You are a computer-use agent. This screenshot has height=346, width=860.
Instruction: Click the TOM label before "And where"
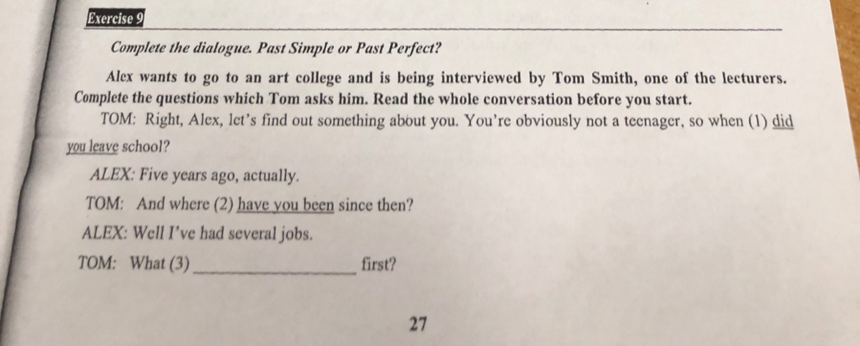click(105, 203)
